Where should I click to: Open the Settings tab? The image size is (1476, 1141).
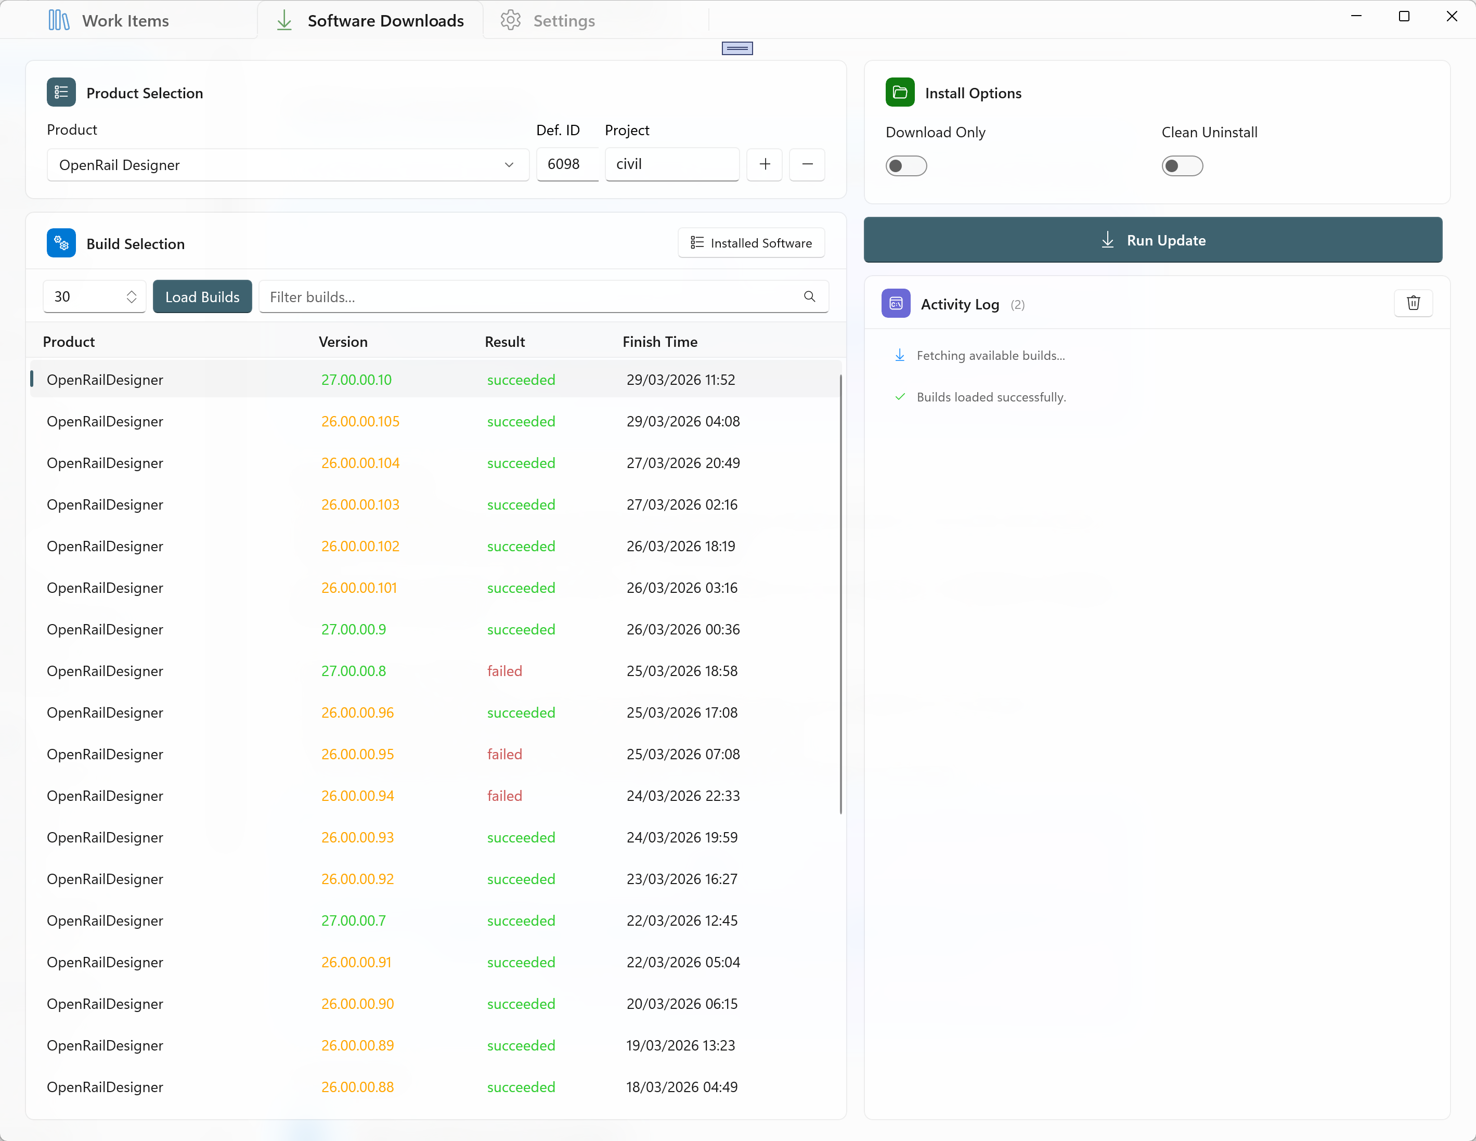(548, 21)
